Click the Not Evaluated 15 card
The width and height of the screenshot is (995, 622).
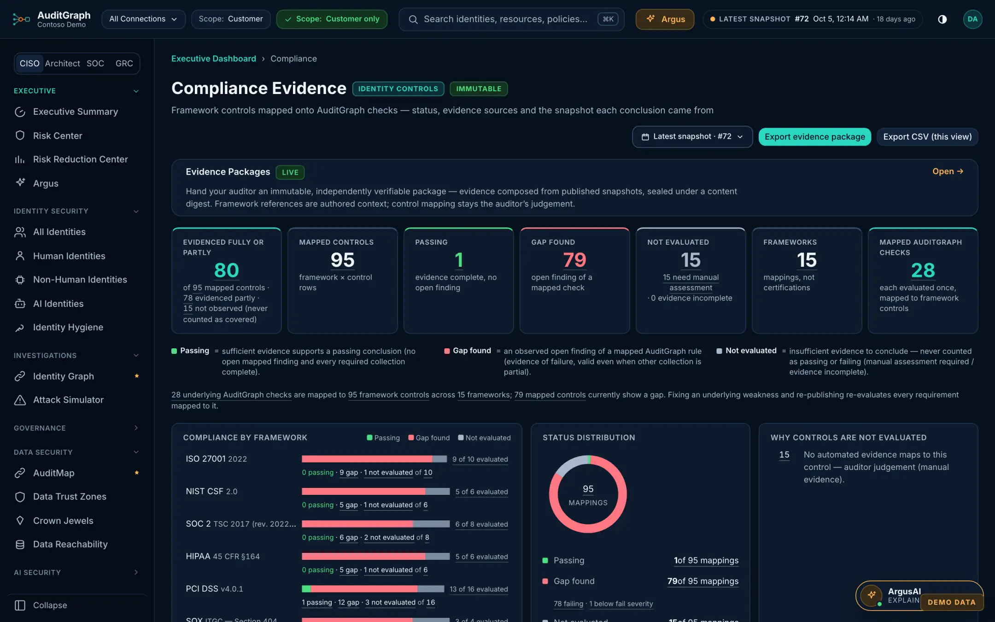(691, 280)
